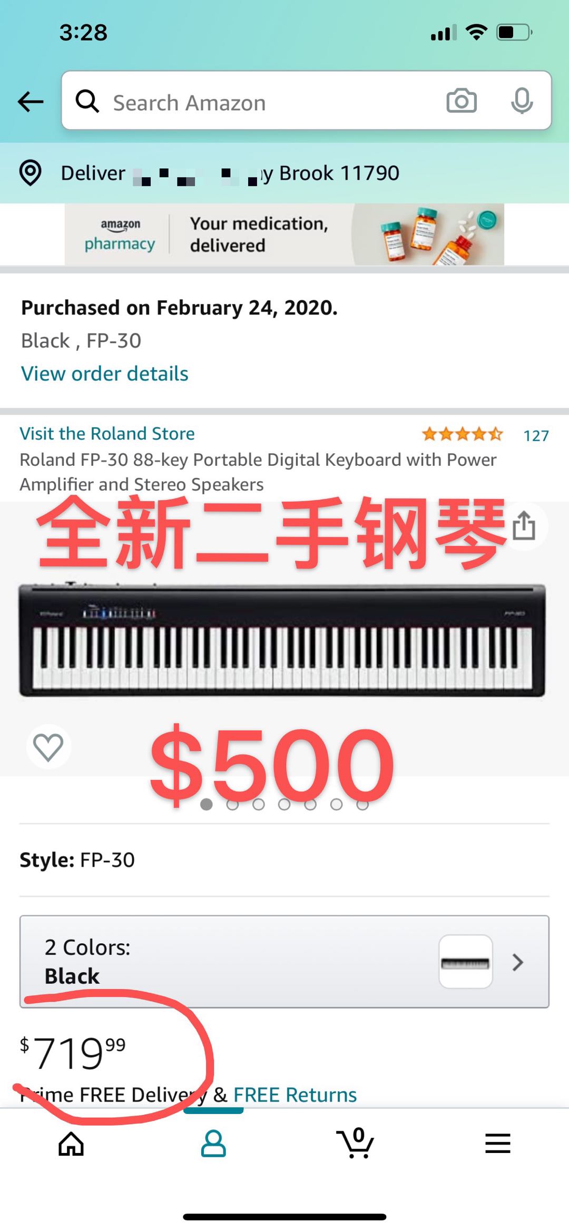569x1231 pixels.
Task: Tap the back arrow icon
Action: tap(31, 101)
